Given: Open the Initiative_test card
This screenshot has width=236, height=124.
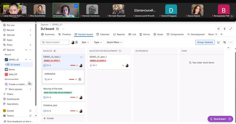Looking at the screenshot, I should coord(63,108).
